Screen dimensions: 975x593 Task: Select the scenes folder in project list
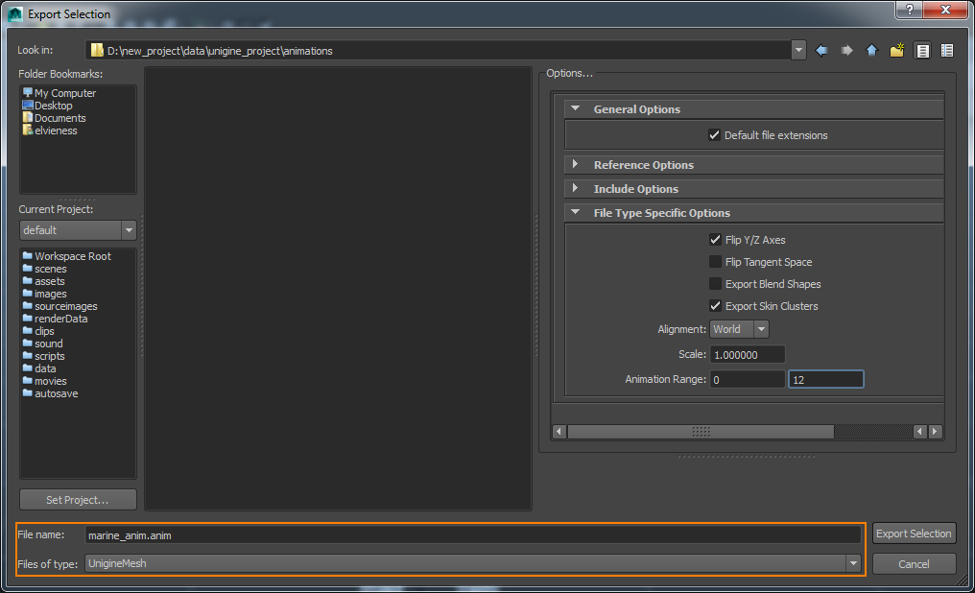(50, 269)
